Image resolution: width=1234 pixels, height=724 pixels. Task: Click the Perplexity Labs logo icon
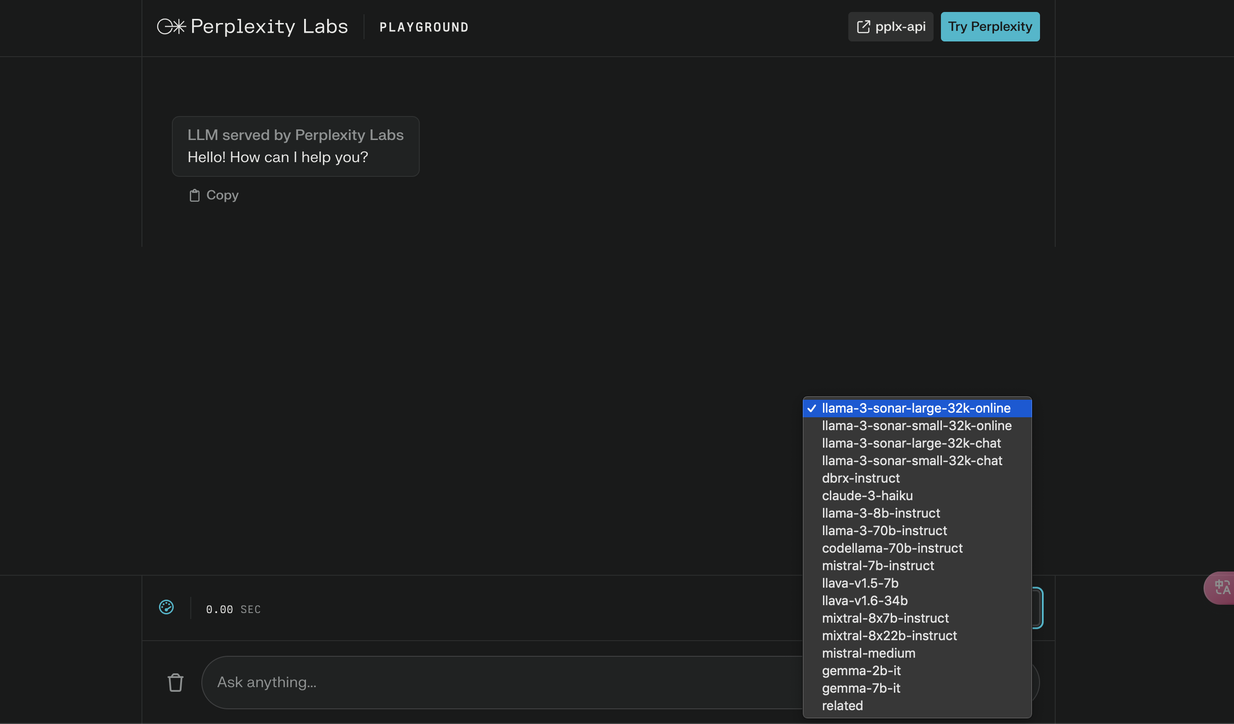pos(171,26)
